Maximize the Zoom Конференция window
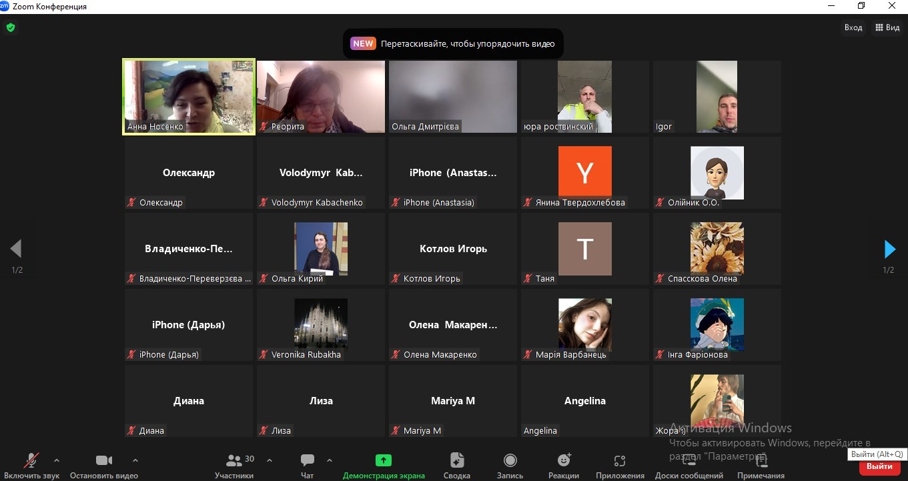The height and width of the screenshot is (481, 908). click(x=861, y=6)
